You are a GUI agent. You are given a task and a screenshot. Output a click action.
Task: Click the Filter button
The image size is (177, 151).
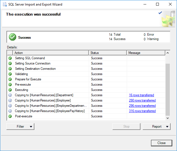pyautogui.click(x=18, y=127)
